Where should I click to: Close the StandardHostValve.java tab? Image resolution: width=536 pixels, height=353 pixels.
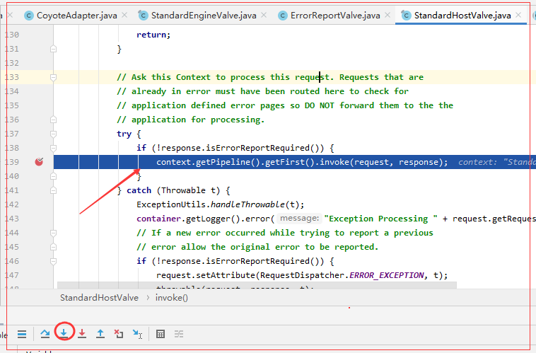(x=518, y=15)
